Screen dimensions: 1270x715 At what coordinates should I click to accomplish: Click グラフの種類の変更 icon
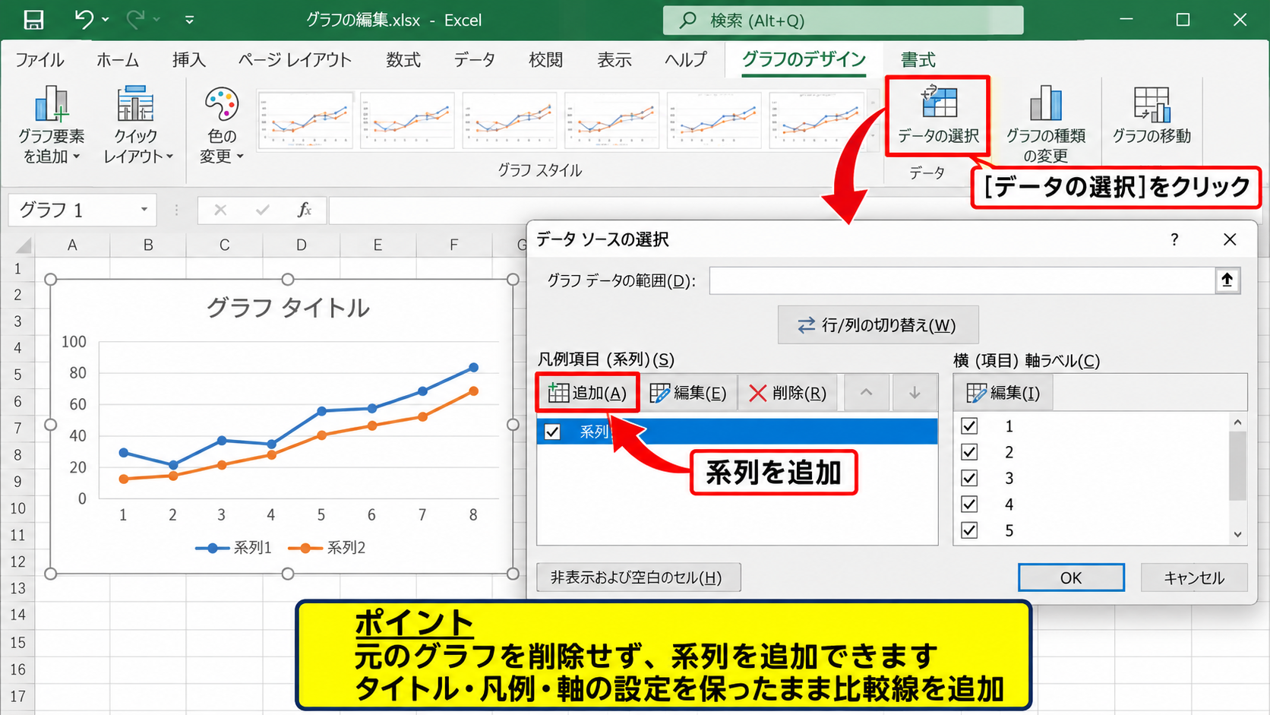[1045, 125]
